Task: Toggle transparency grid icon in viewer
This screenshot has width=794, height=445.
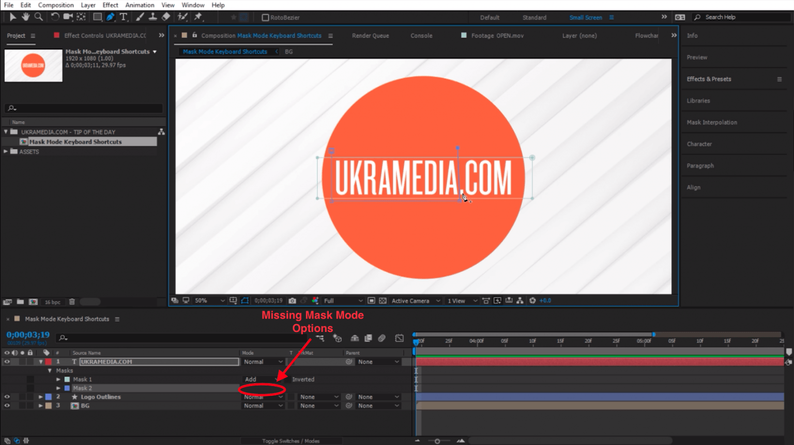Action: 383,300
